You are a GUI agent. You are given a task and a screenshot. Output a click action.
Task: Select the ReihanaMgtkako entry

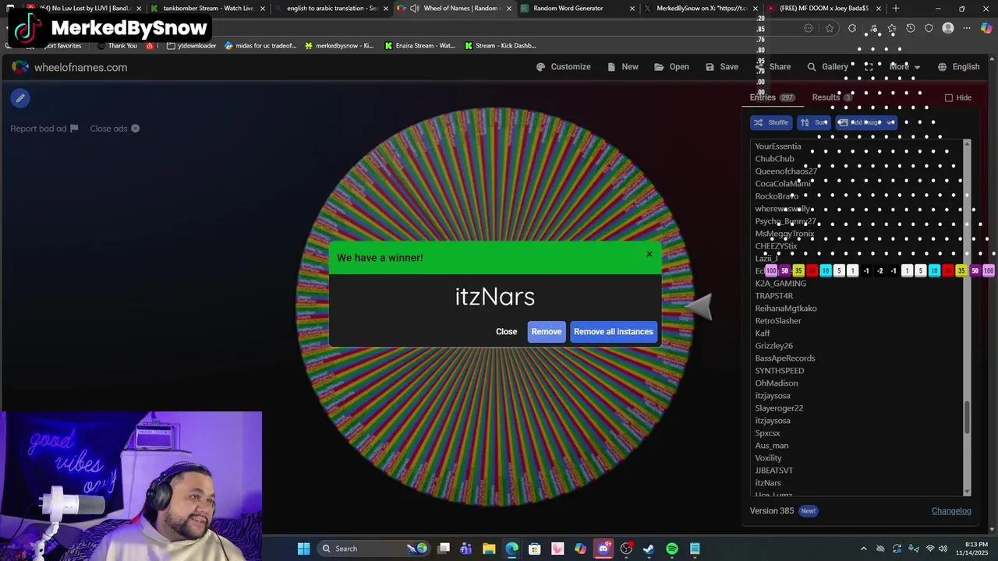tap(786, 309)
